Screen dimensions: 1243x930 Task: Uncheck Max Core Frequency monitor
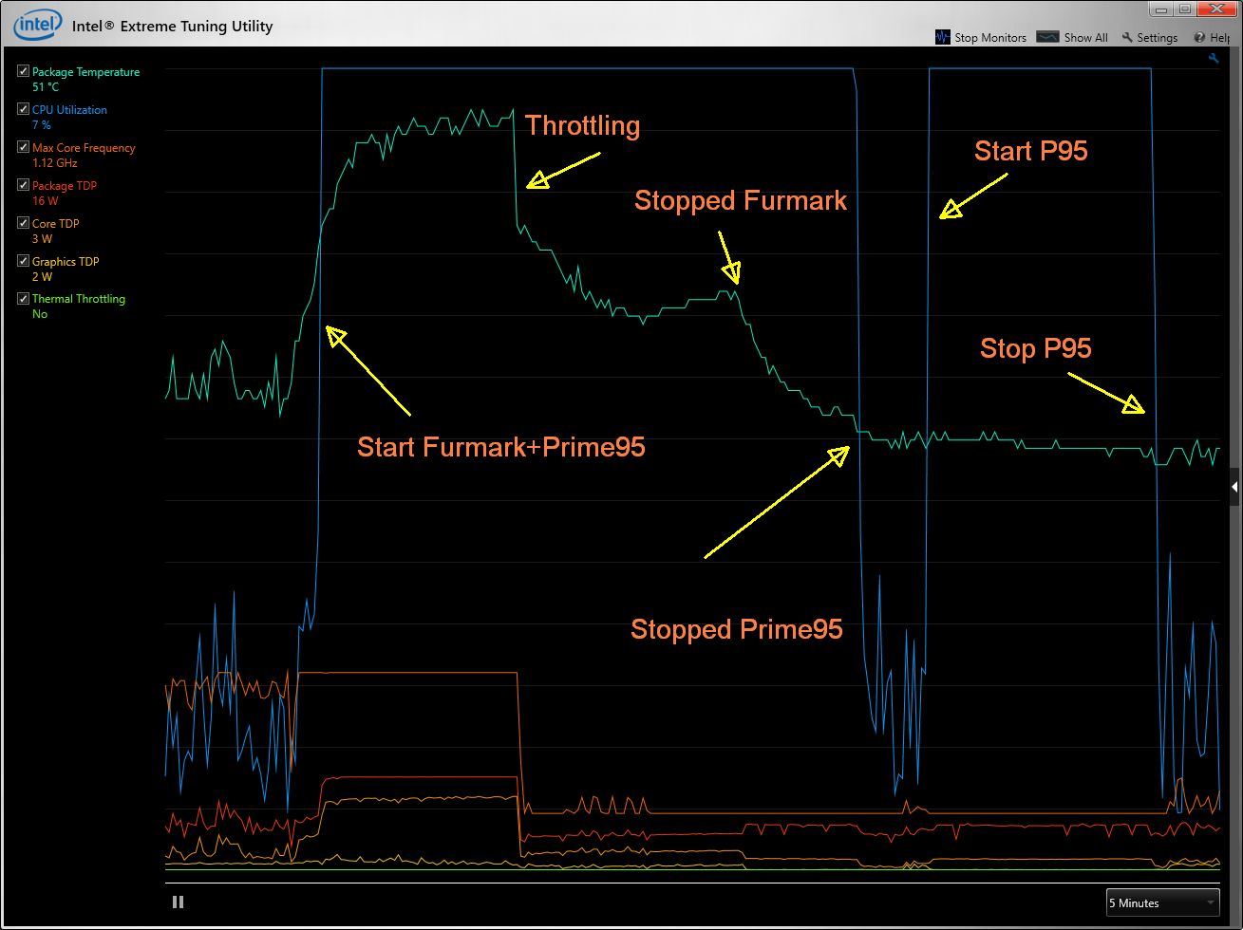[x=24, y=147]
